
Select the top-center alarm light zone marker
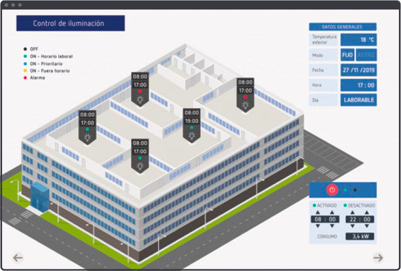pyautogui.click(x=140, y=89)
